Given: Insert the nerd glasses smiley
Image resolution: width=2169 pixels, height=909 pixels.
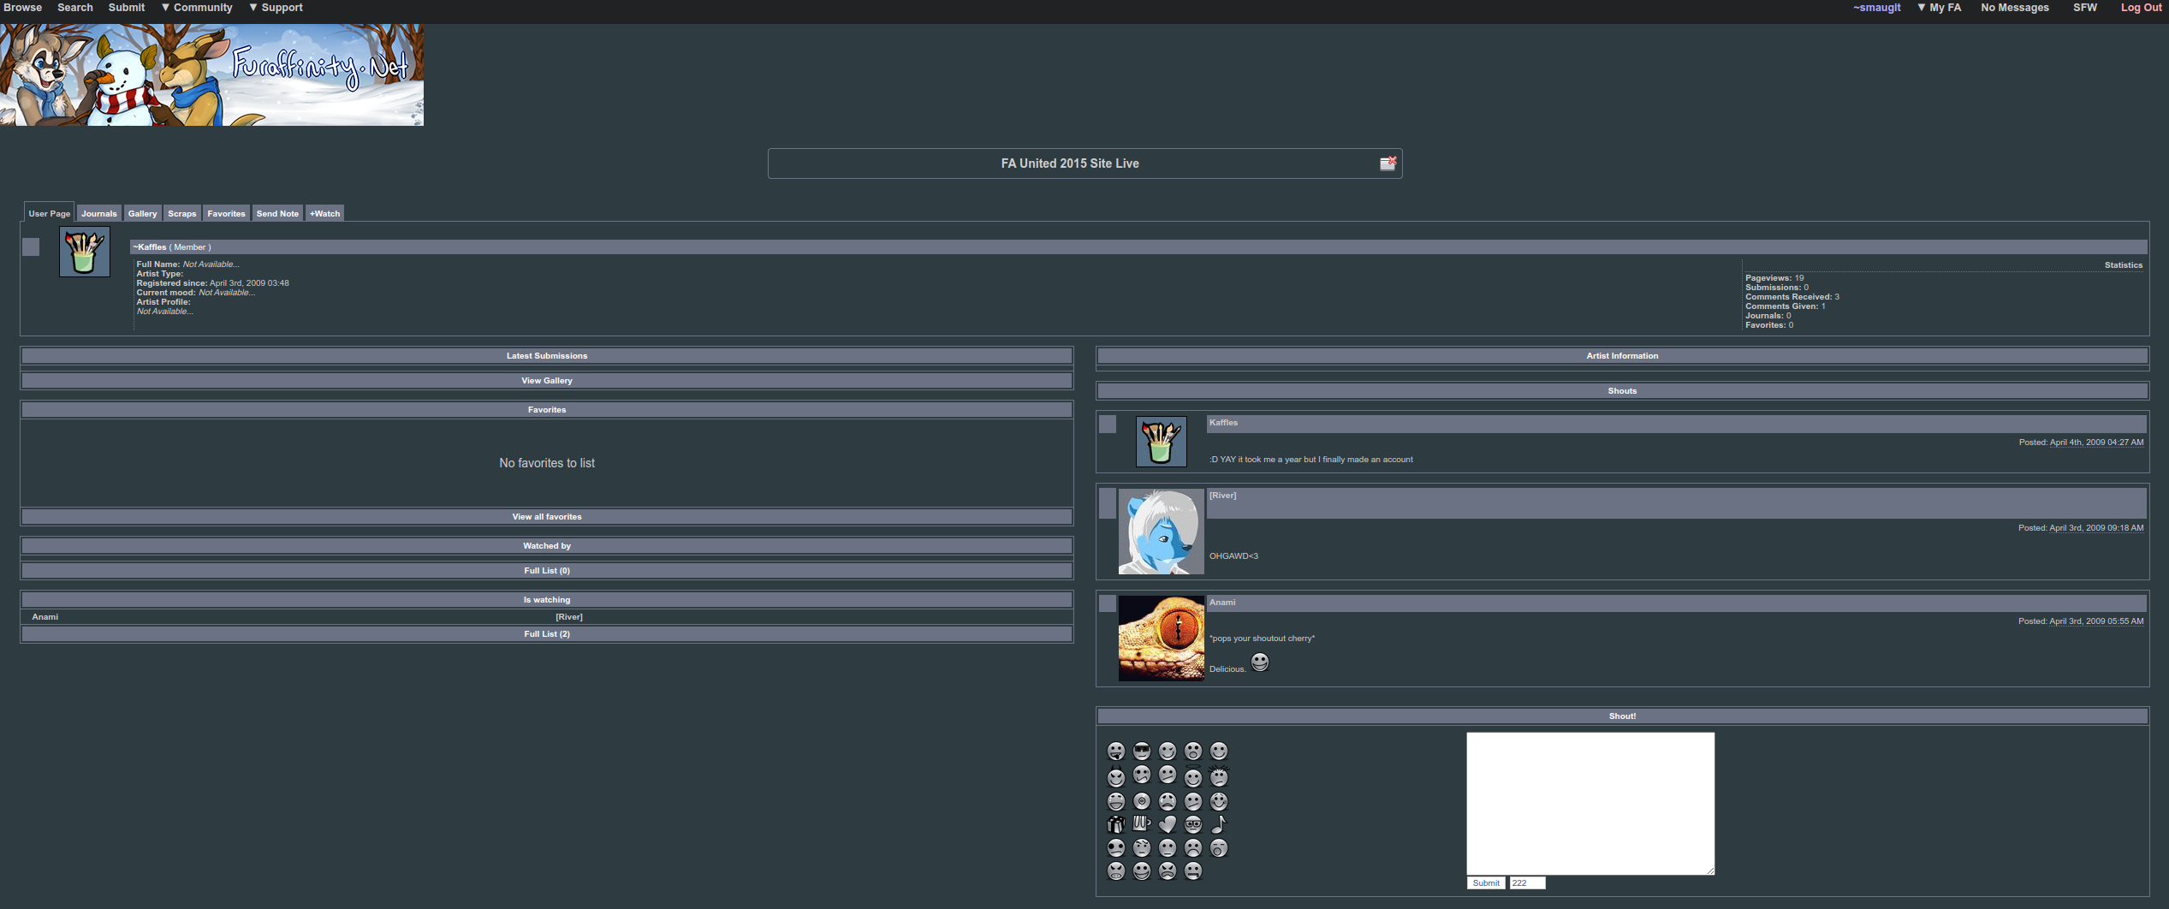Looking at the screenshot, I should click(1193, 824).
